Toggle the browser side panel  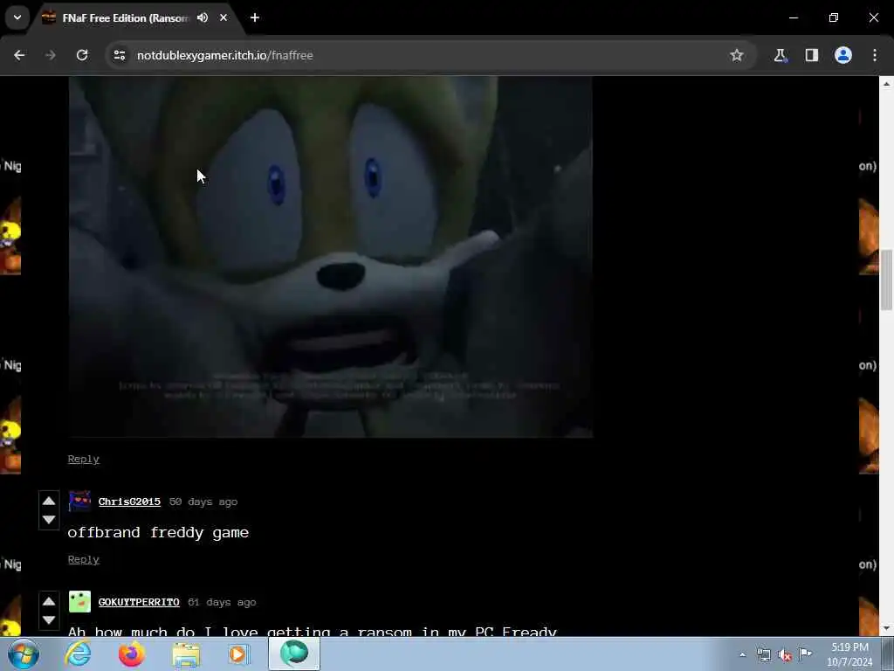[812, 55]
